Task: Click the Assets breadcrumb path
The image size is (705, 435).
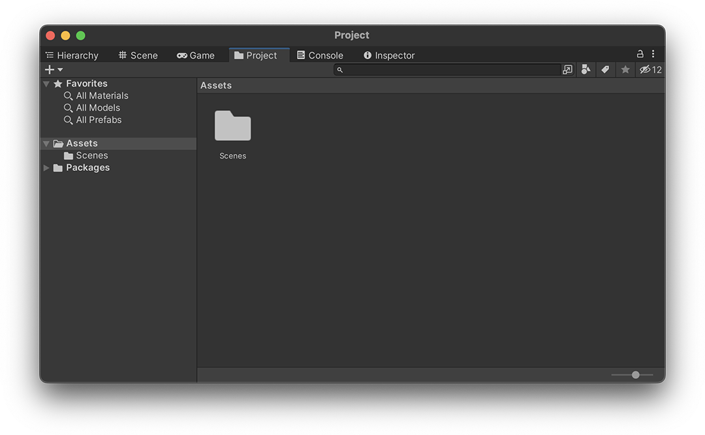Action: (x=216, y=85)
